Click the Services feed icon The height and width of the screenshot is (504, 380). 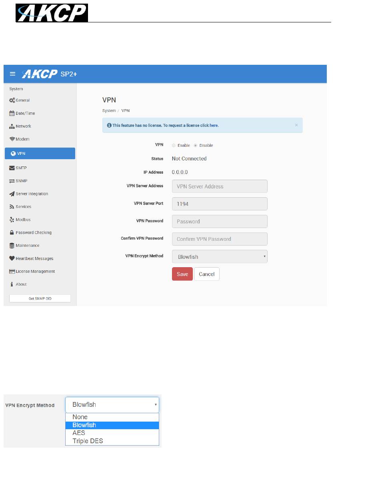click(x=12, y=207)
